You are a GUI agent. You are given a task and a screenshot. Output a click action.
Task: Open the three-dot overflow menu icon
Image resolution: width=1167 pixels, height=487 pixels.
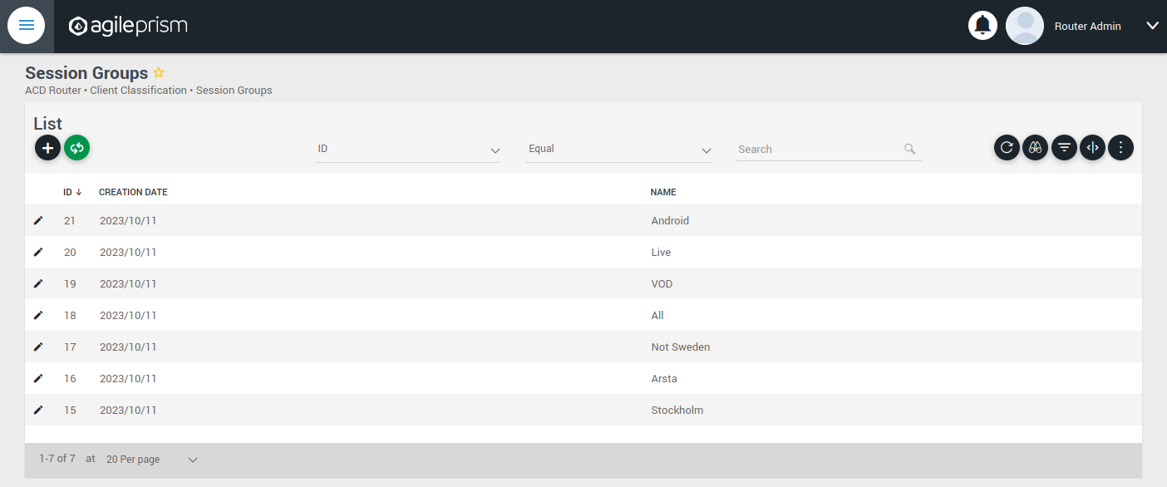point(1120,147)
